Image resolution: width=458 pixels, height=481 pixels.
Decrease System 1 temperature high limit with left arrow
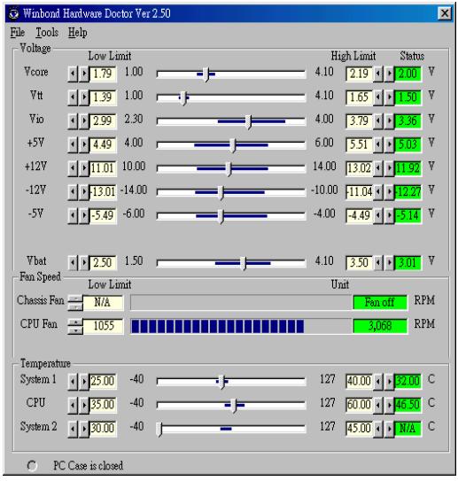[378, 381]
